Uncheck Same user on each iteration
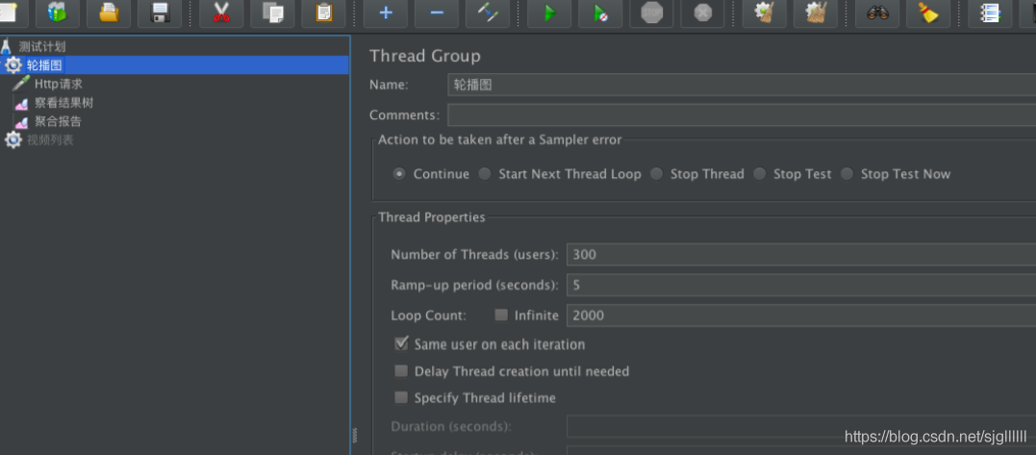 [x=401, y=344]
